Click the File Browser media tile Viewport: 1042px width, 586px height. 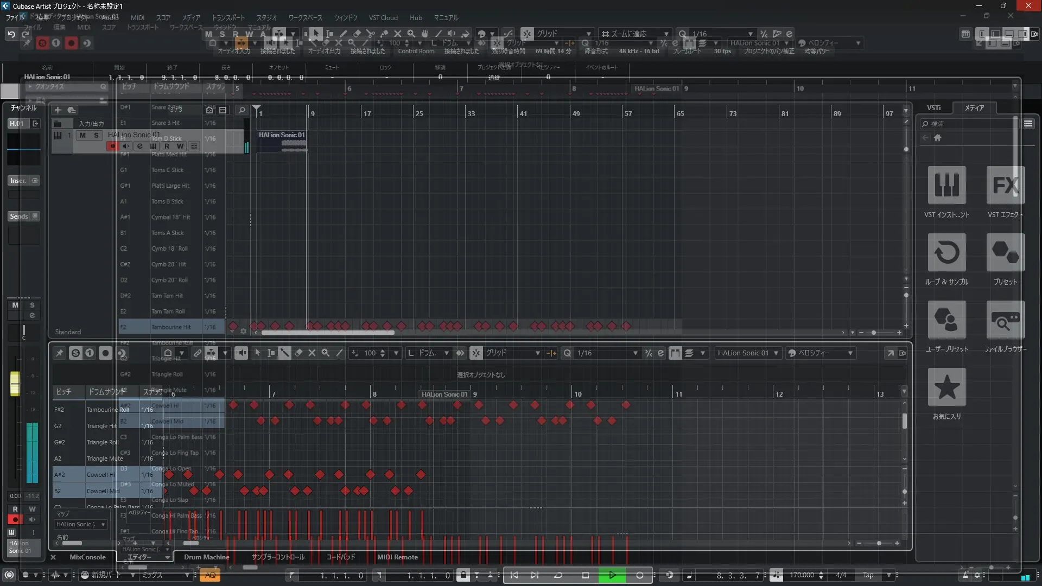pyautogui.click(x=1005, y=320)
